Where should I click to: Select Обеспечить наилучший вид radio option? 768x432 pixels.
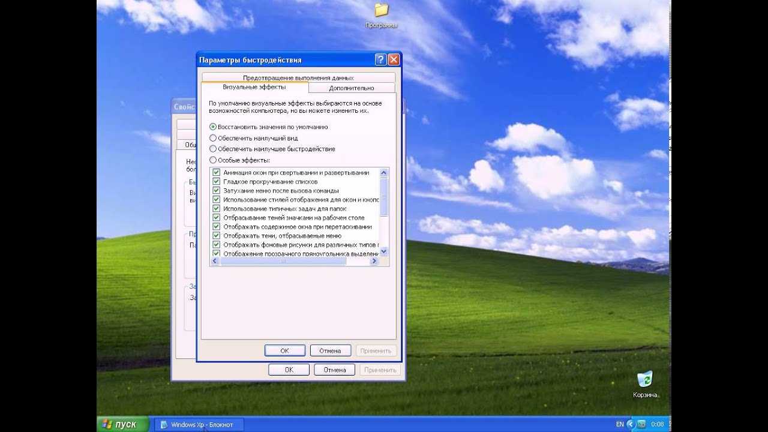pos(253,138)
